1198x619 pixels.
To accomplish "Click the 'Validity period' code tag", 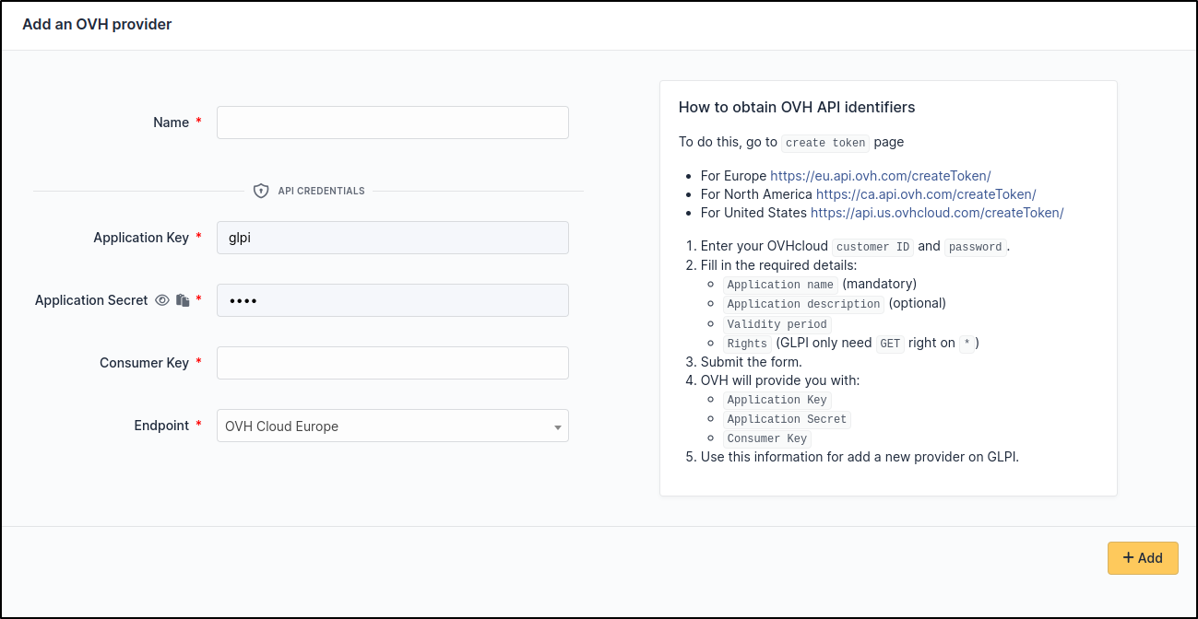I will [x=777, y=324].
